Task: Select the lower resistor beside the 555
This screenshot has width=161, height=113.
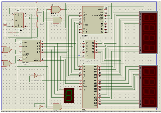Action: (37, 24)
